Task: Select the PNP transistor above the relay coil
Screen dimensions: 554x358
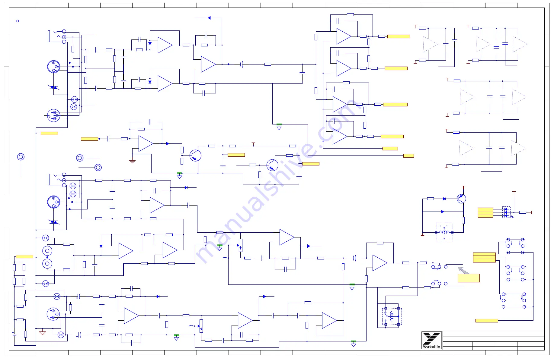Action: pyautogui.click(x=461, y=199)
